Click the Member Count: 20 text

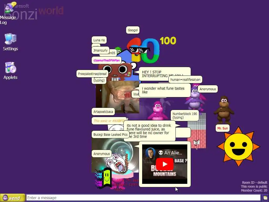click(x=254, y=190)
